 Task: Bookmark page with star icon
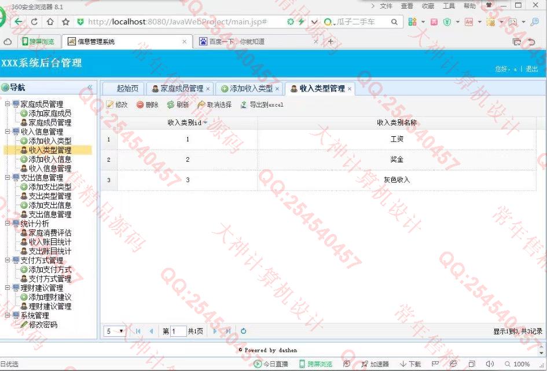point(65,21)
